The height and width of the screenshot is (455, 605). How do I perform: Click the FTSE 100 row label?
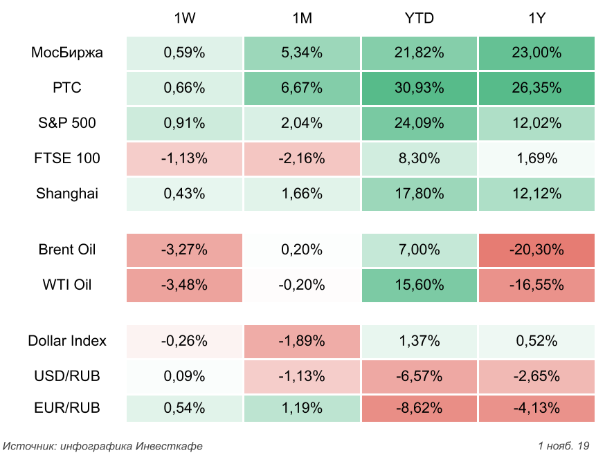click(x=67, y=158)
